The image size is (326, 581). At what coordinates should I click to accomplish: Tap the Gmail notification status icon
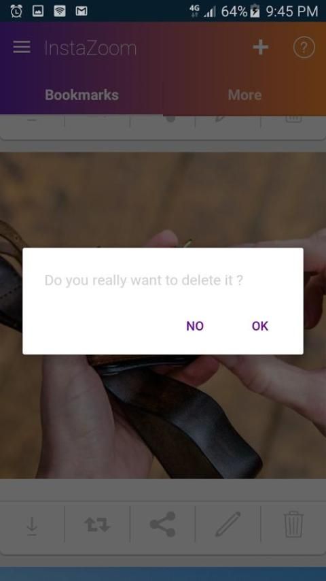81,12
